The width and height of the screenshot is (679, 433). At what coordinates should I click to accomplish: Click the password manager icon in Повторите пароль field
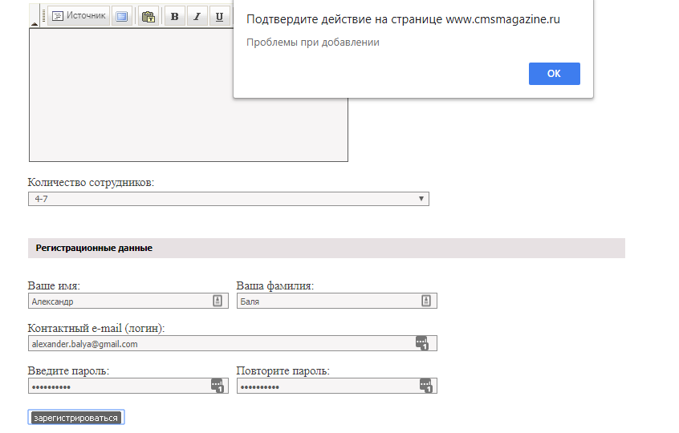[426, 386]
